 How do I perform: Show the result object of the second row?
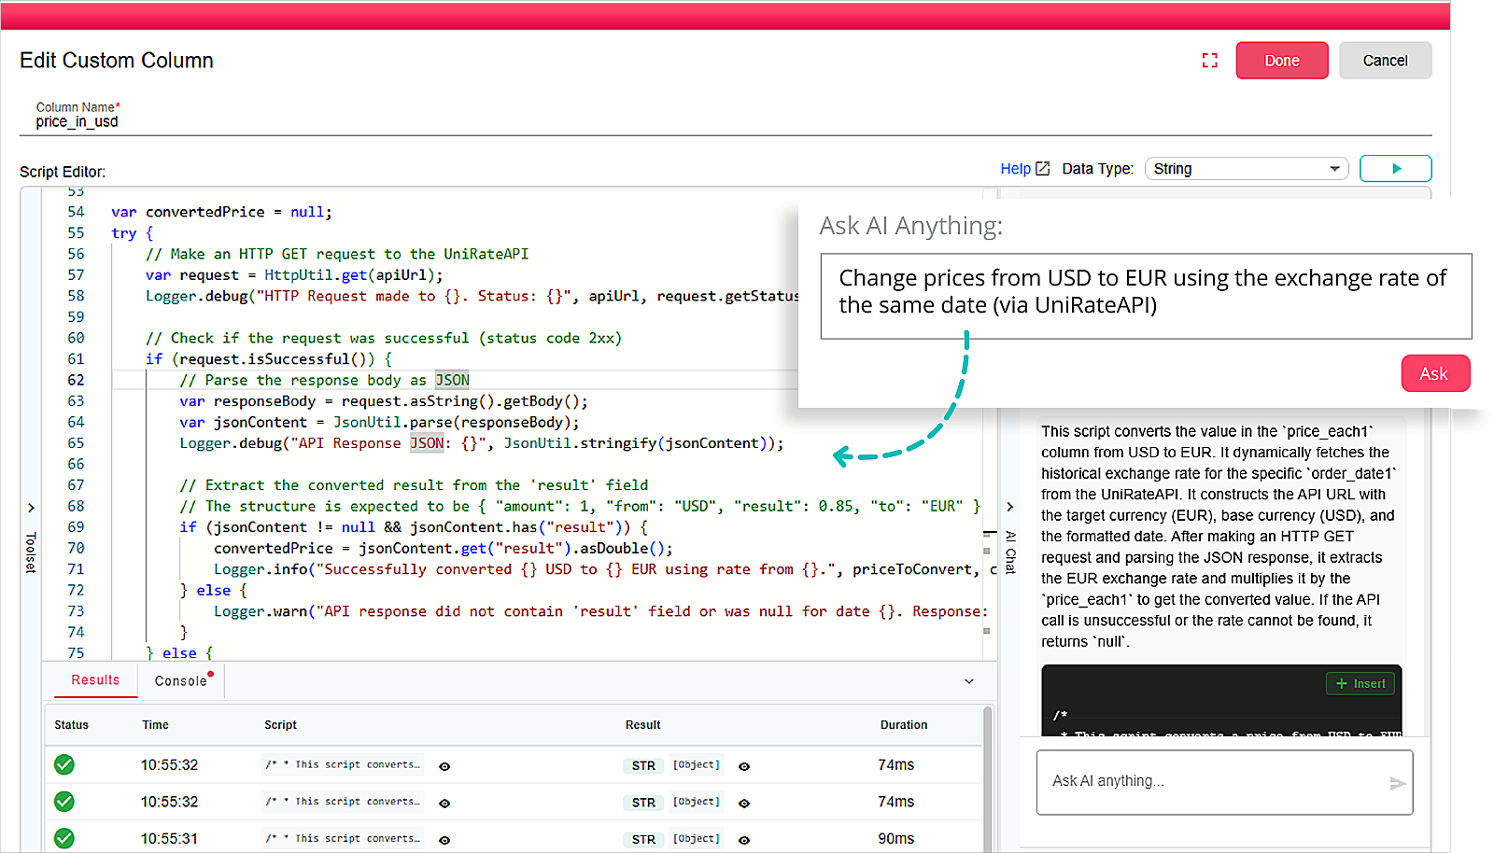point(744,803)
